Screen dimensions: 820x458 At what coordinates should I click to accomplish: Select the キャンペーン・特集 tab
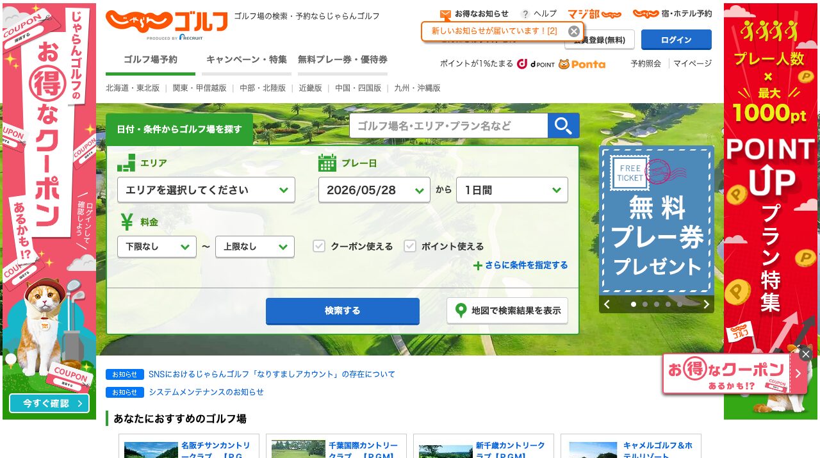247,60
